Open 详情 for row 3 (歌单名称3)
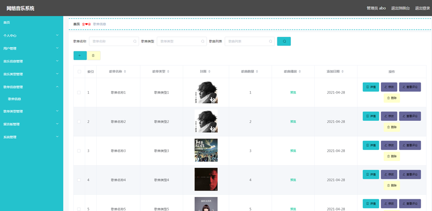This screenshot has height=211, width=432. pos(371,146)
